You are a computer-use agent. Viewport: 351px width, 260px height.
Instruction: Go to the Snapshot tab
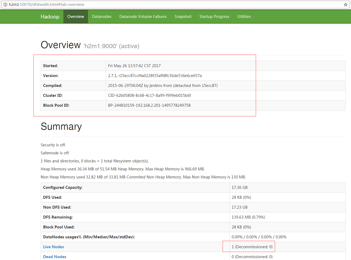183,17
